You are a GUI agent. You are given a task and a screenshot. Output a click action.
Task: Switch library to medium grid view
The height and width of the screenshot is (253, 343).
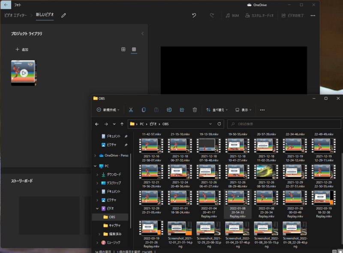[123, 49]
